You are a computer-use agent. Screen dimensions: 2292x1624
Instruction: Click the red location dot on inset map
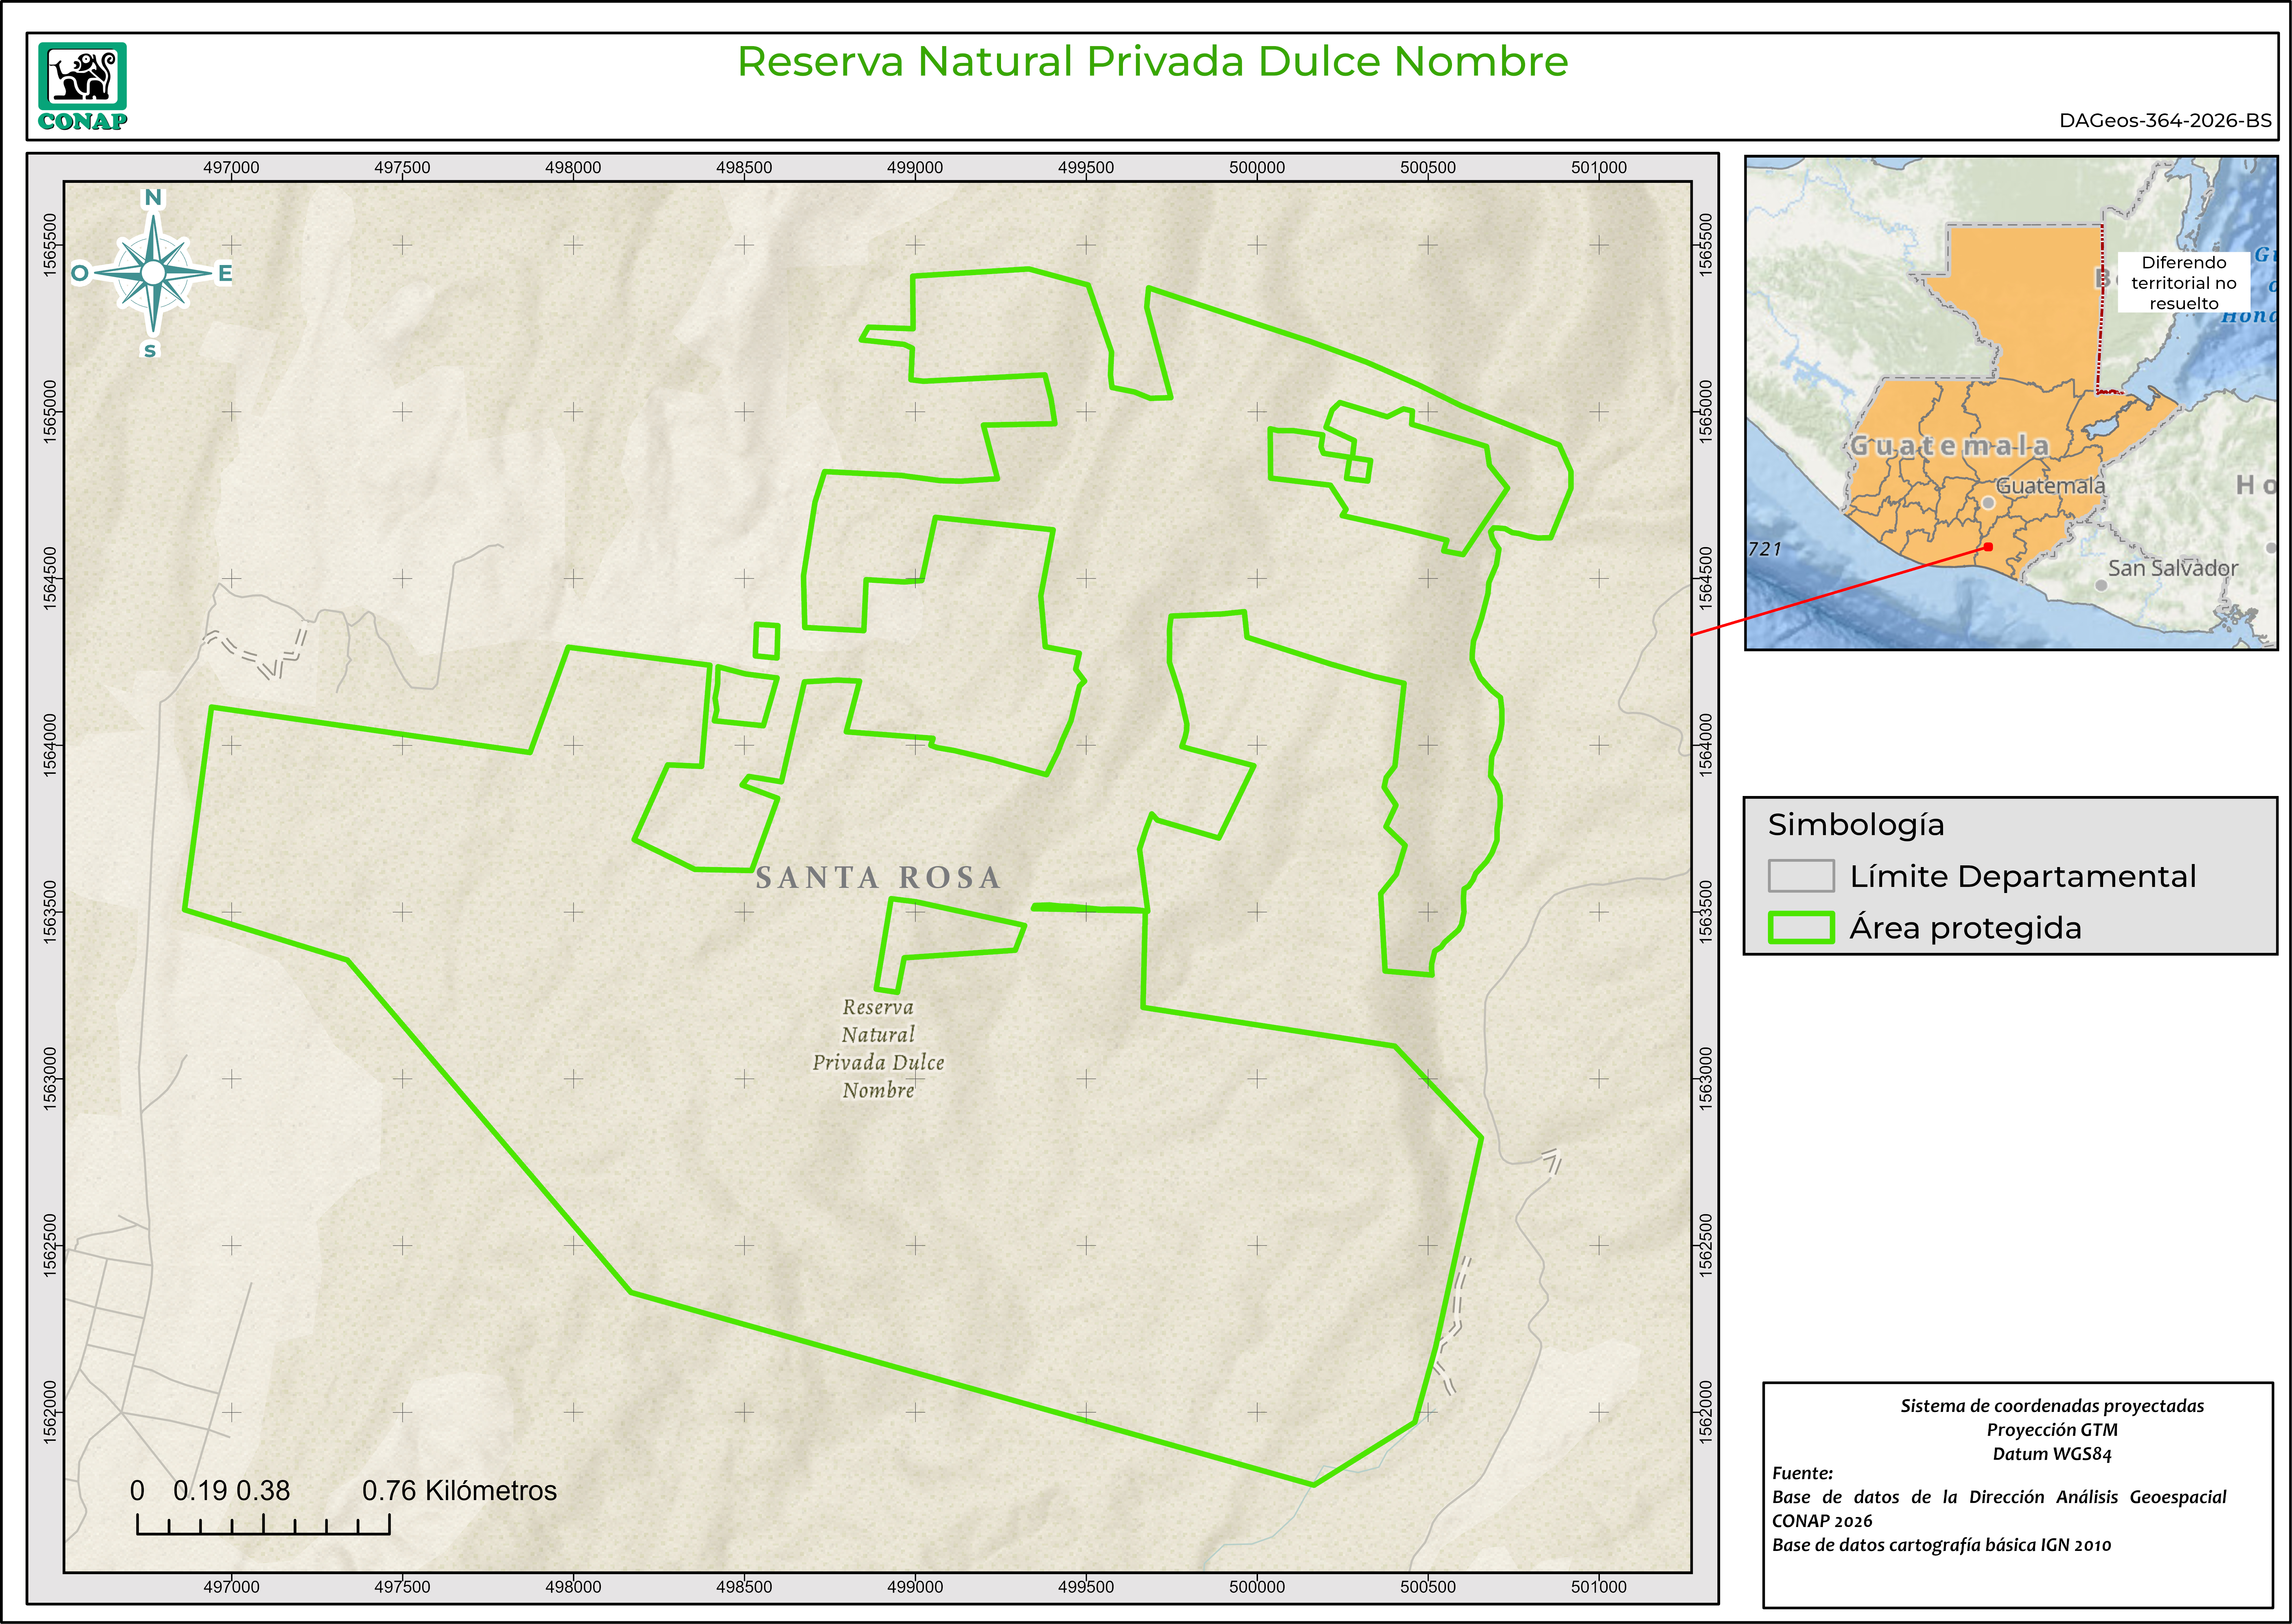pyautogui.click(x=1988, y=547)
